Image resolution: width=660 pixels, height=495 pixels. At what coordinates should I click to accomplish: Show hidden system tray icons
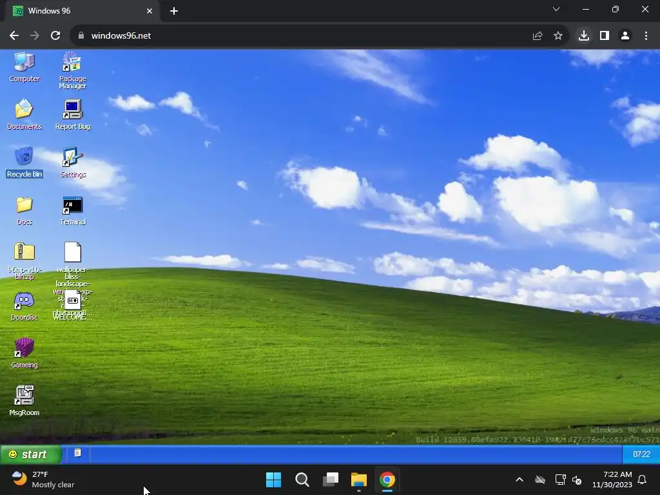click(519, 480)
